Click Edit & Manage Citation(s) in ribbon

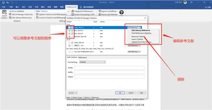point(21,14)
